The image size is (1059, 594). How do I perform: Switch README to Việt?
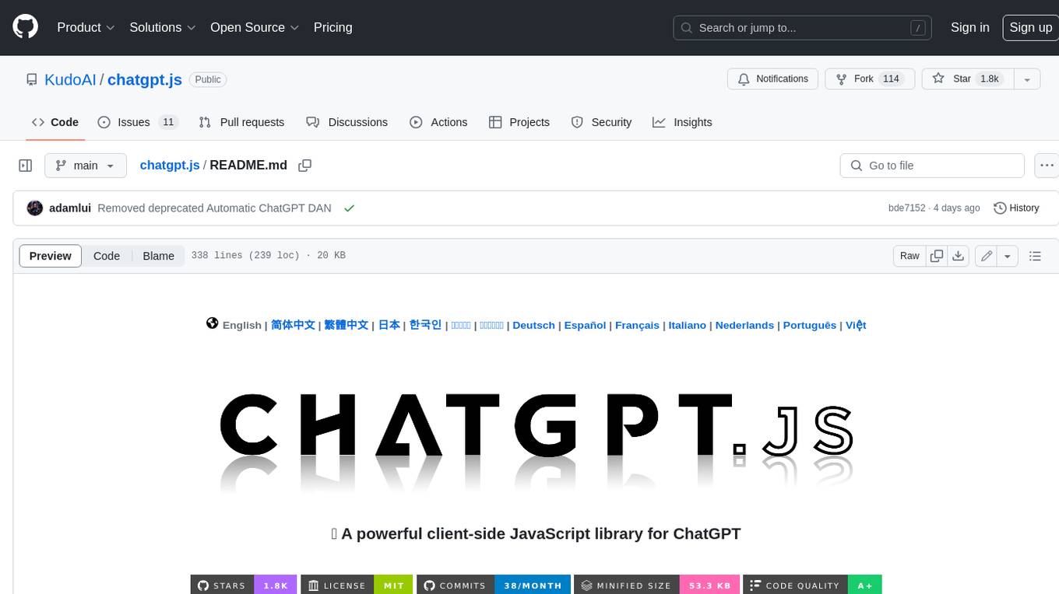[x=856, y=325]
